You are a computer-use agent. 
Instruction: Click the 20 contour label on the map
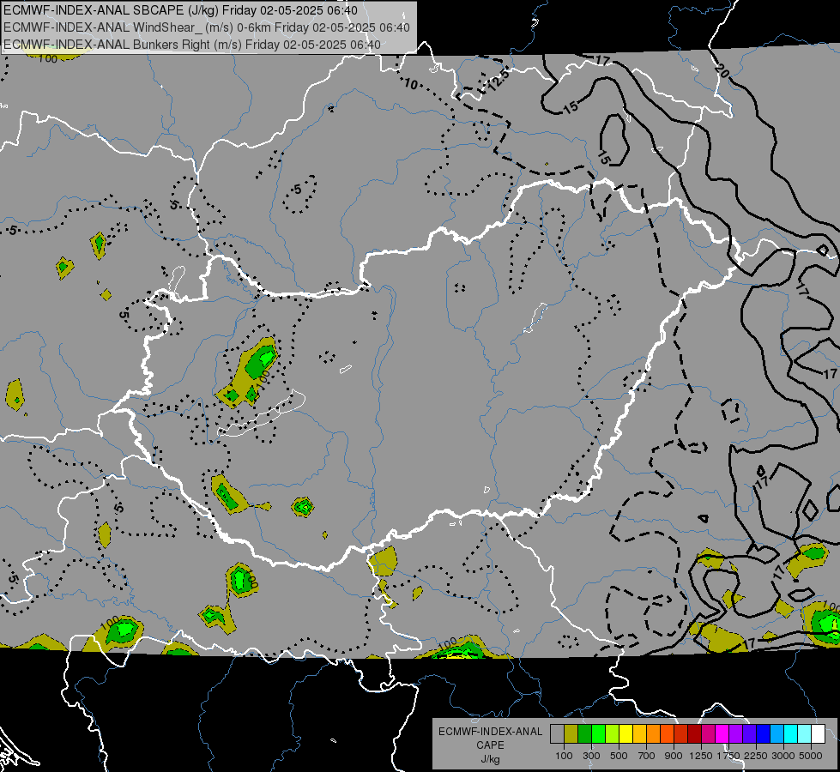[x=722, y=70]
